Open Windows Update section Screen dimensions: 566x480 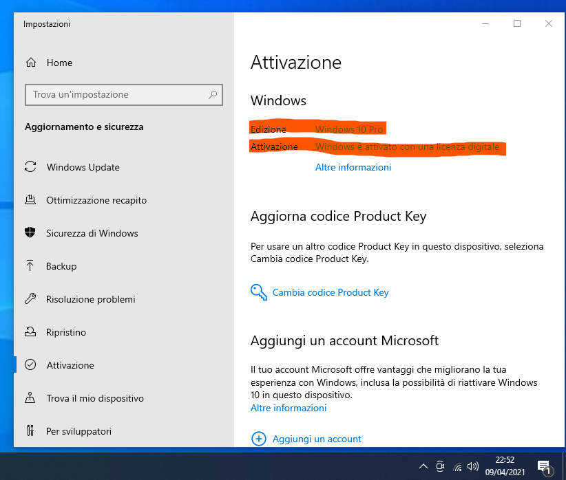tap(124, 167)
